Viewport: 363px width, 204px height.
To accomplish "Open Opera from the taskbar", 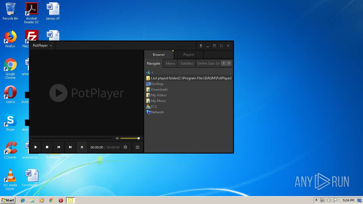I will [x=61, y=200].
